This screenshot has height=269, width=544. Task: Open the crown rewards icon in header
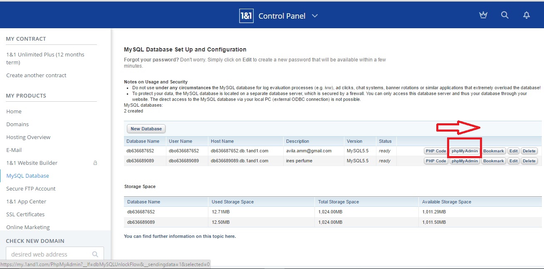[x=483, y=15]
